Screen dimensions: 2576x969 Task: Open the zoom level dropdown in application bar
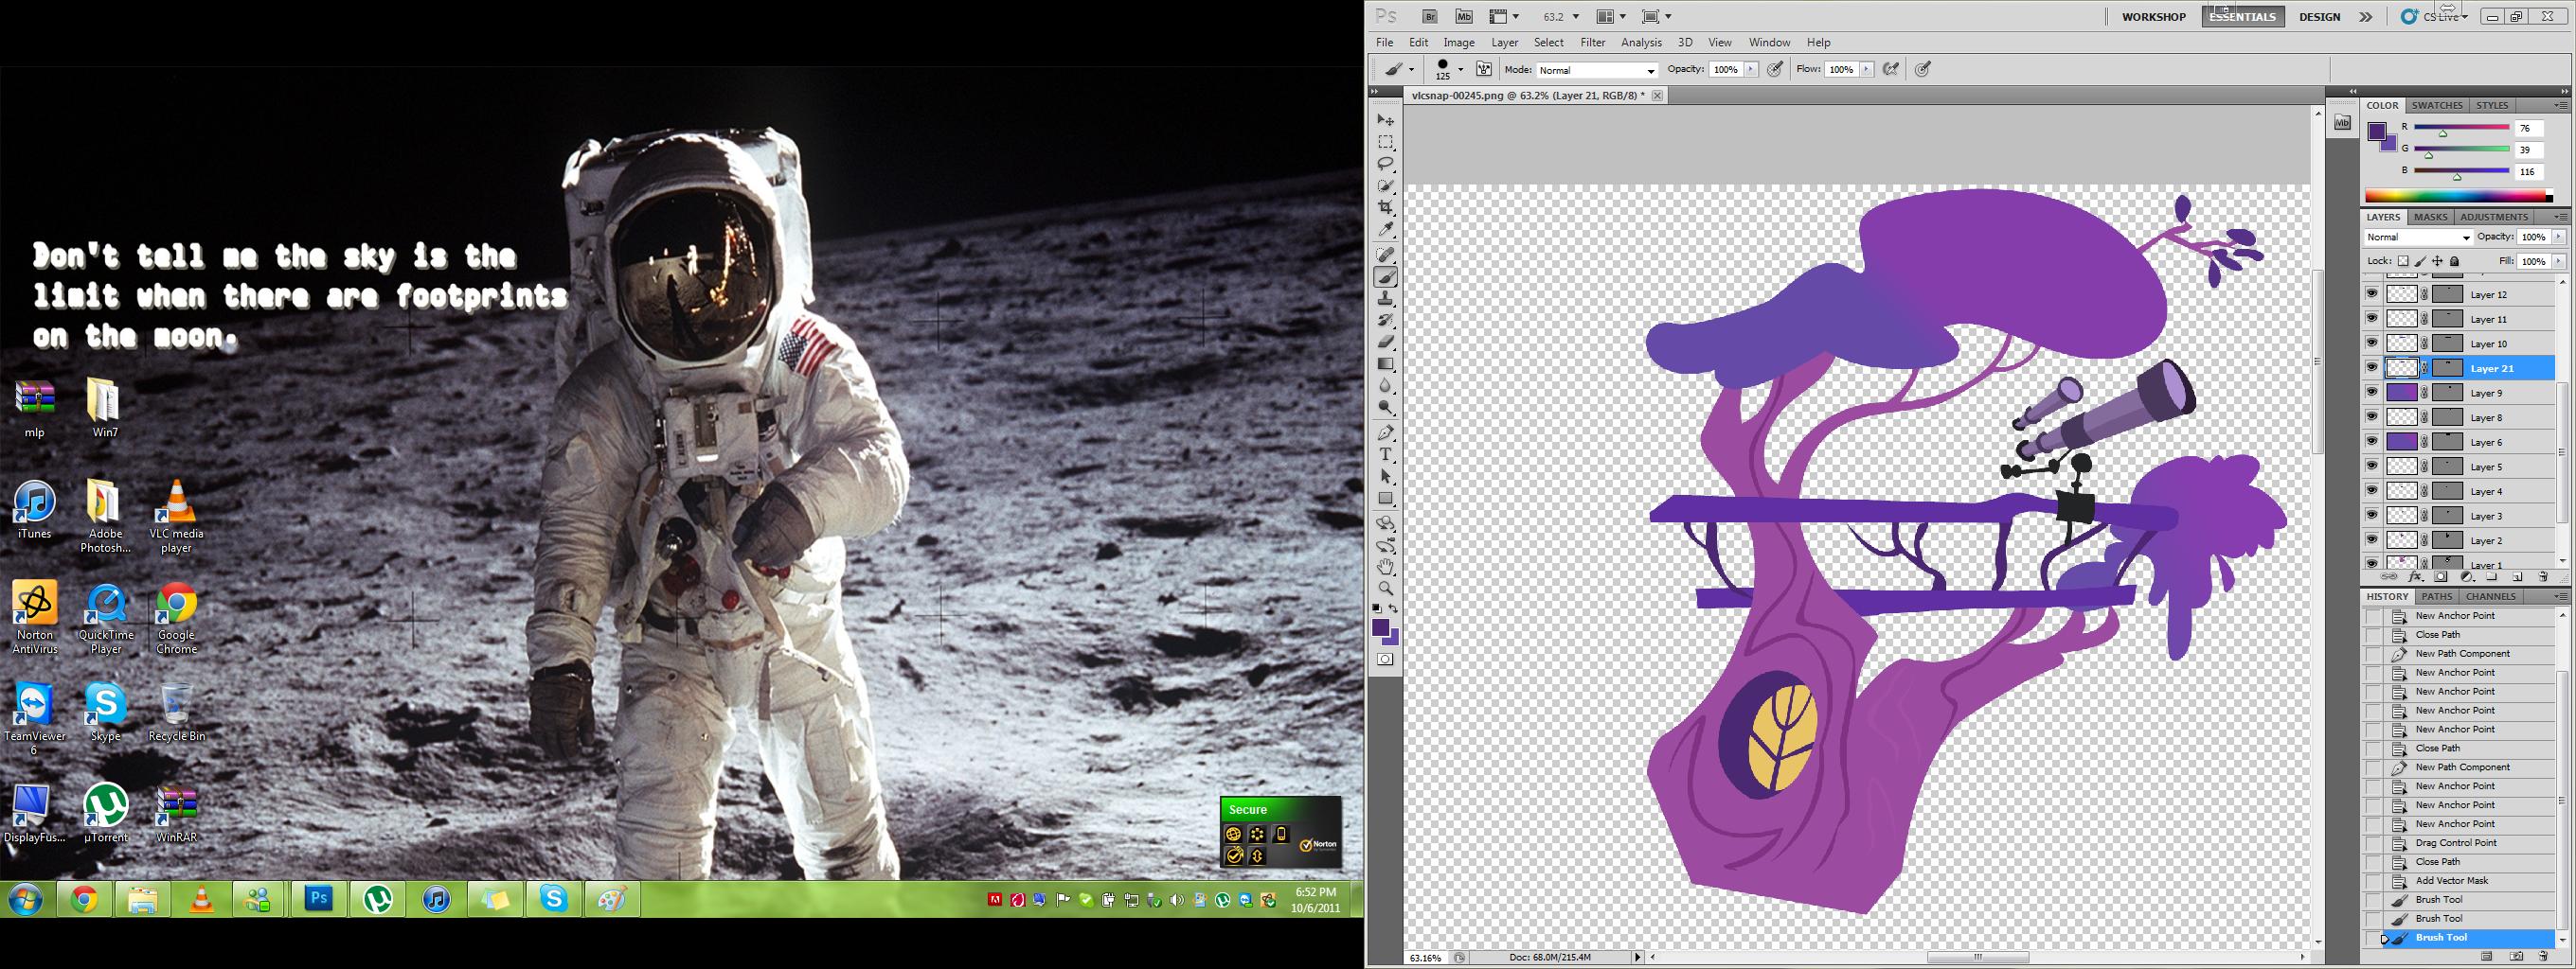click(1576, 17)
